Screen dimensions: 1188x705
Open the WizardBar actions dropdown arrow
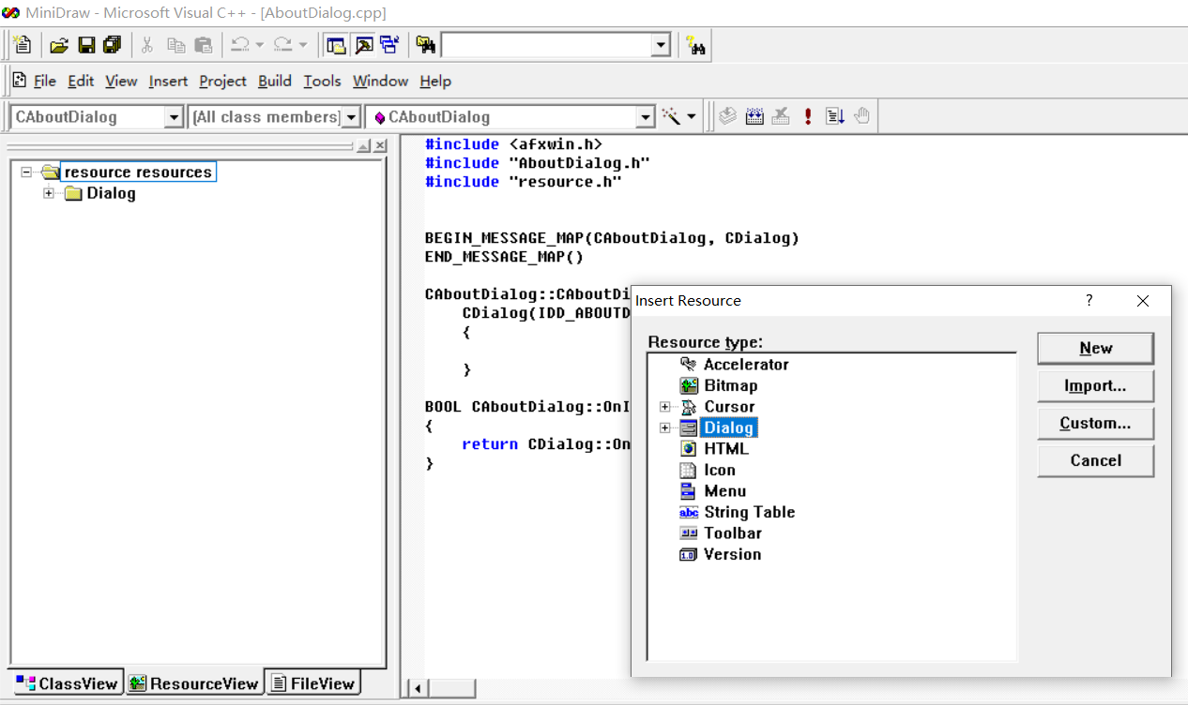(692, 116)
